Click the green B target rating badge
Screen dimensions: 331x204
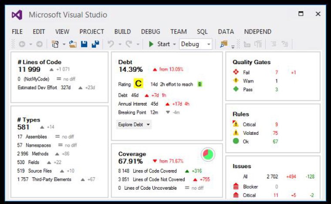200,84
